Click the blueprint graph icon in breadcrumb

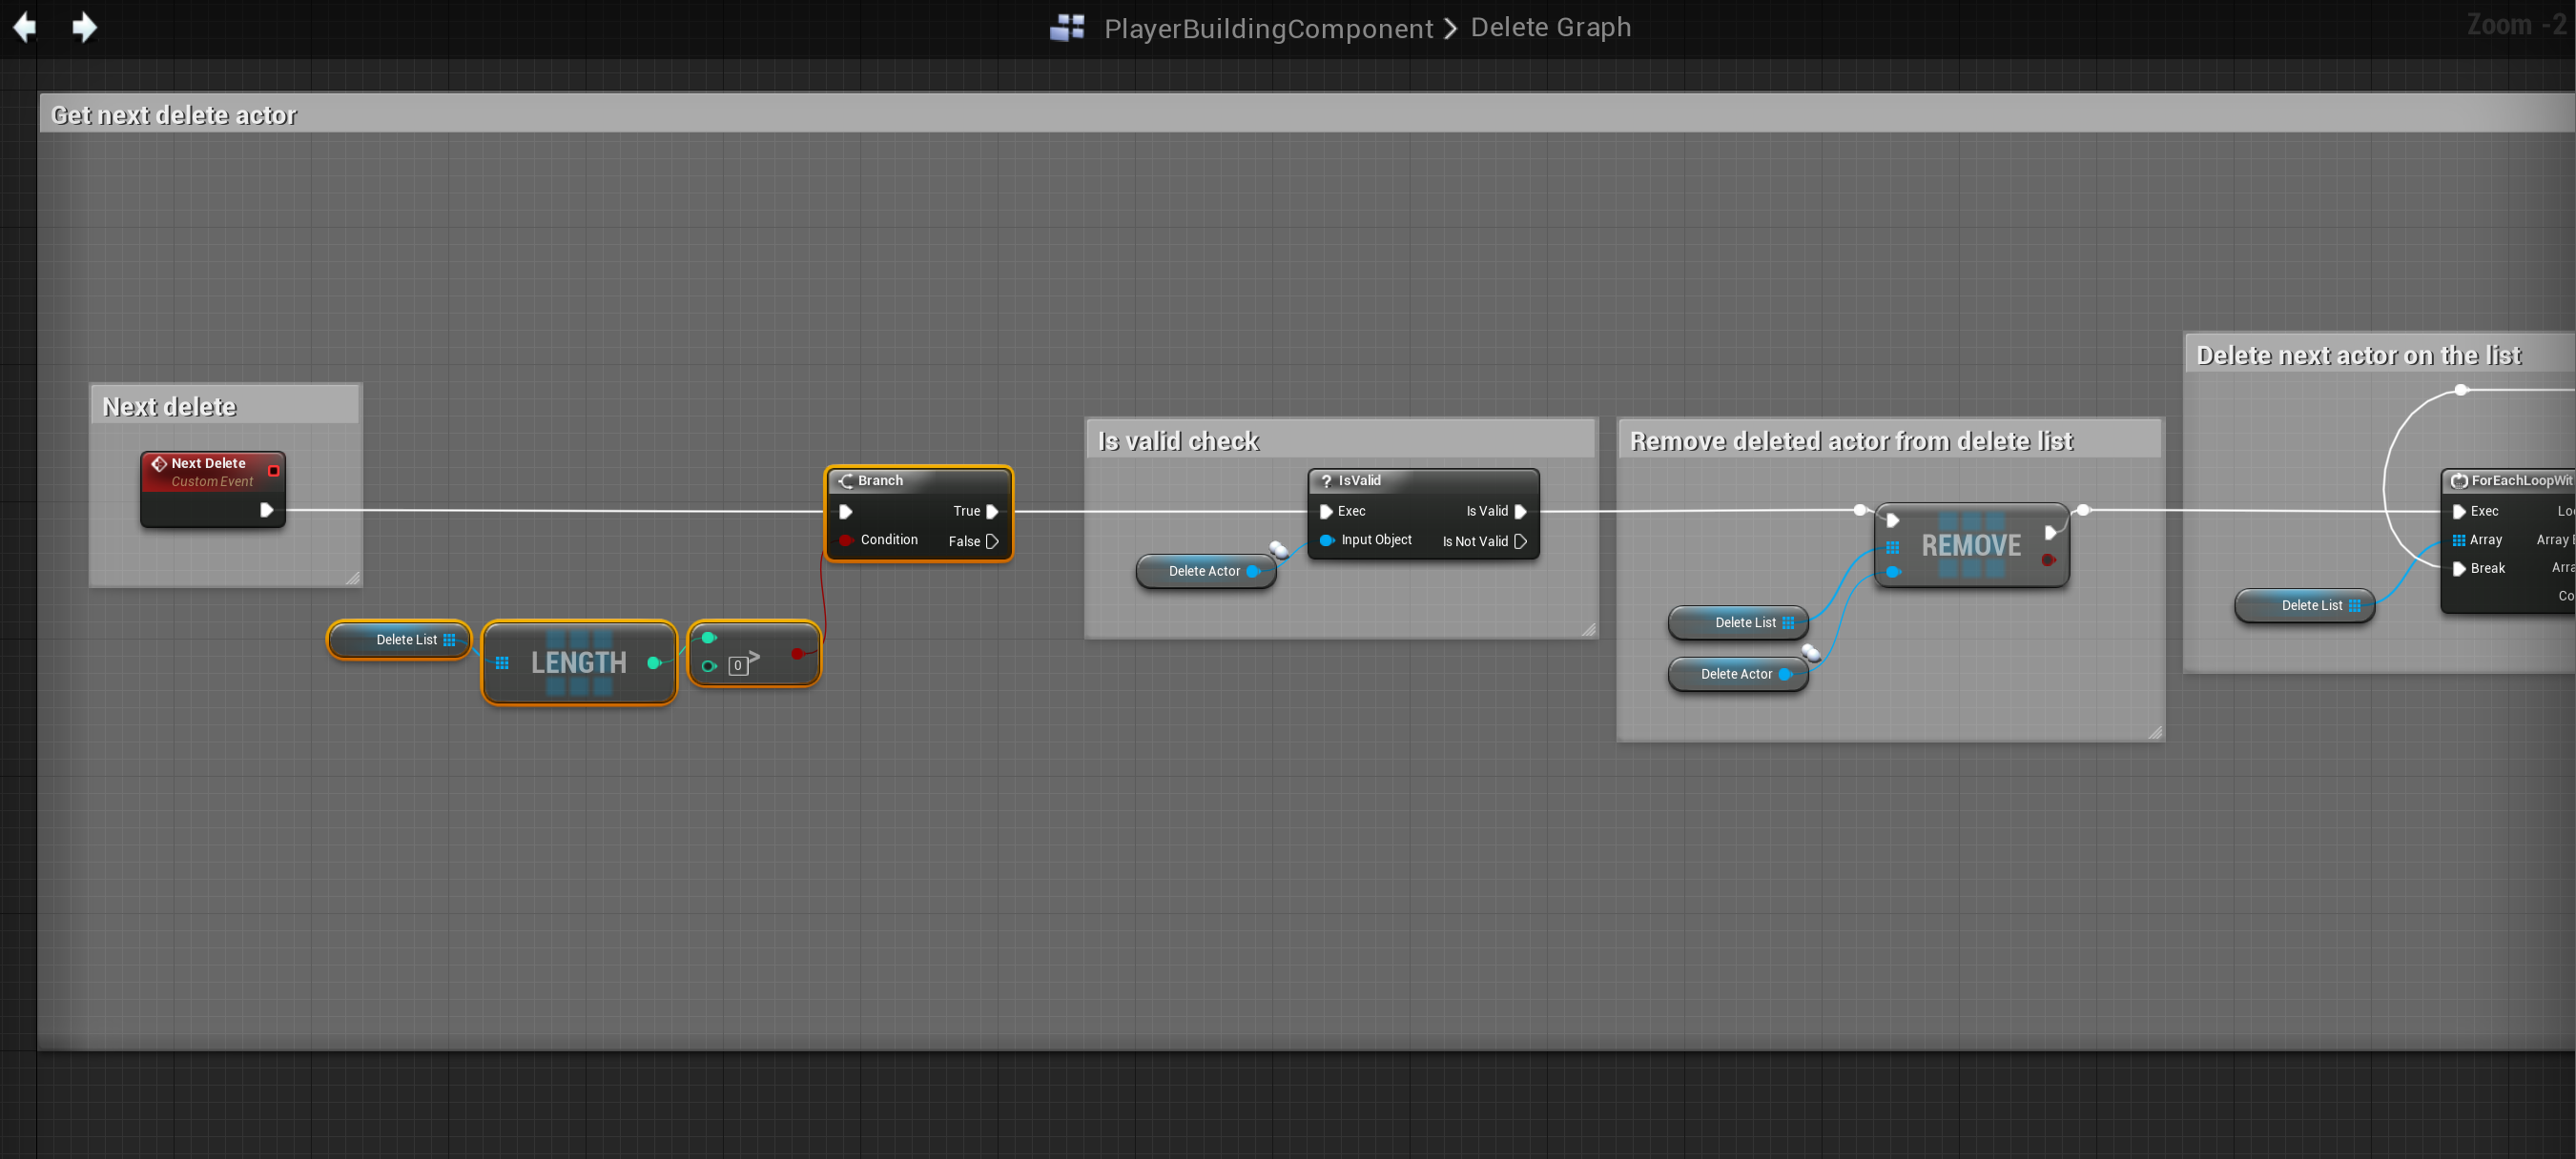pyautogui.click(x=1067, y=28)
